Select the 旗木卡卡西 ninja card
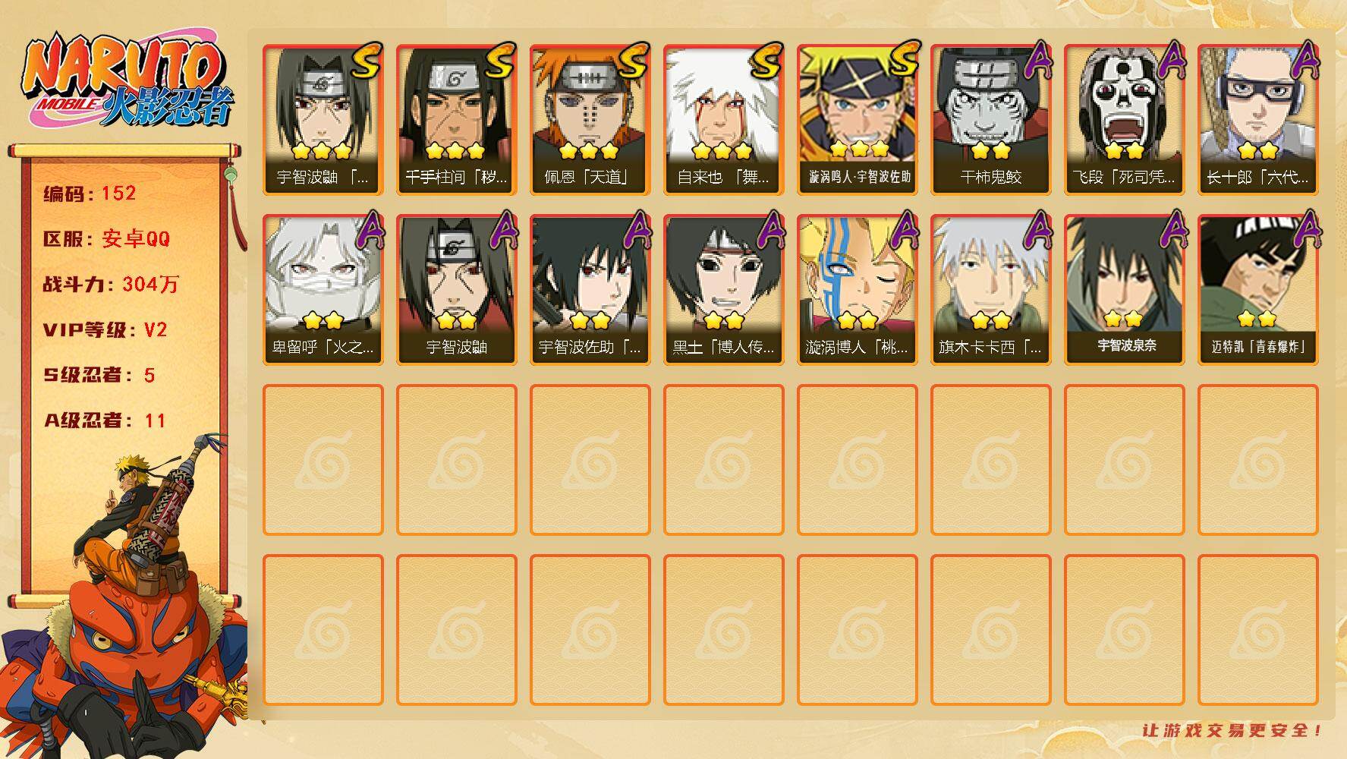The height and width of the screenshot is (759, 1347). pyautogui.click(x=990, y=290)
